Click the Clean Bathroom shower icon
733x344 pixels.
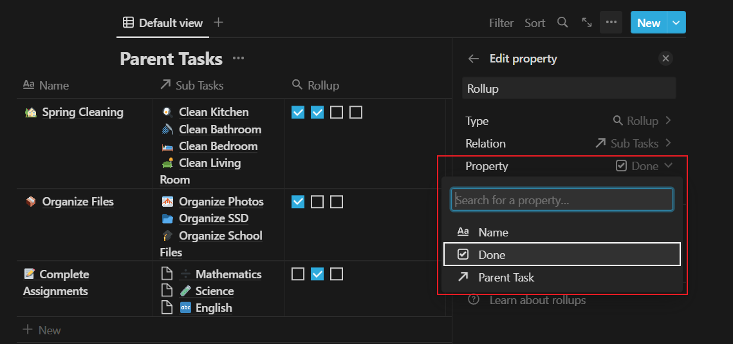(167, 129)
